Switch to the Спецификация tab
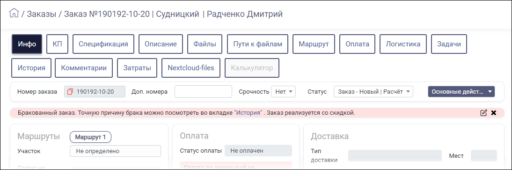Viewport: 512px width, 170px height. pos(103,44)
